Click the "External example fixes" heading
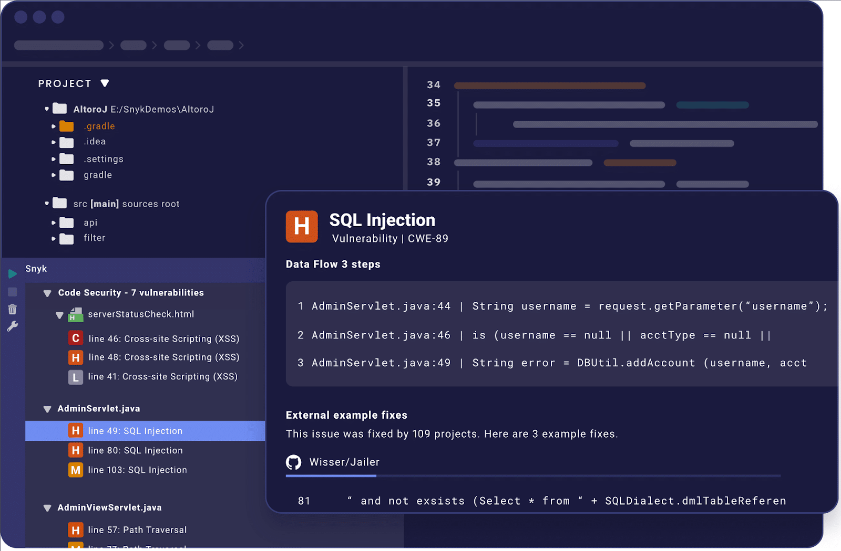The image size is (841, 551). coord(346,415)
